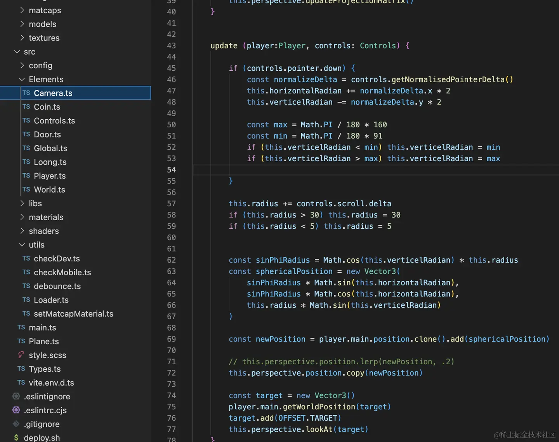The image size is (559, 442).
Task: Click the TS icon beside Plane.ts
Action: point(21,341)
